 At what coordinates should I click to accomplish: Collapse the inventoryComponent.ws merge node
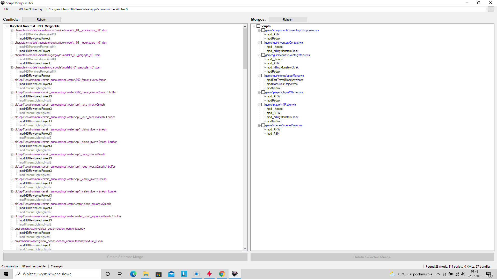(259, 30)
